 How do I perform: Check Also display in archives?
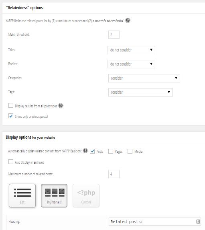[11, 162]
